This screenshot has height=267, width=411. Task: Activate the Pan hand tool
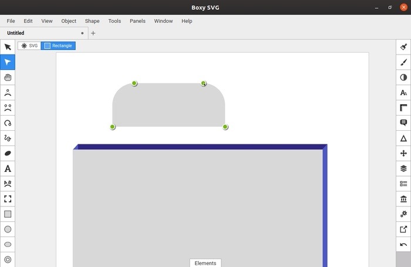pyautogui.click(x=8, y=77)
